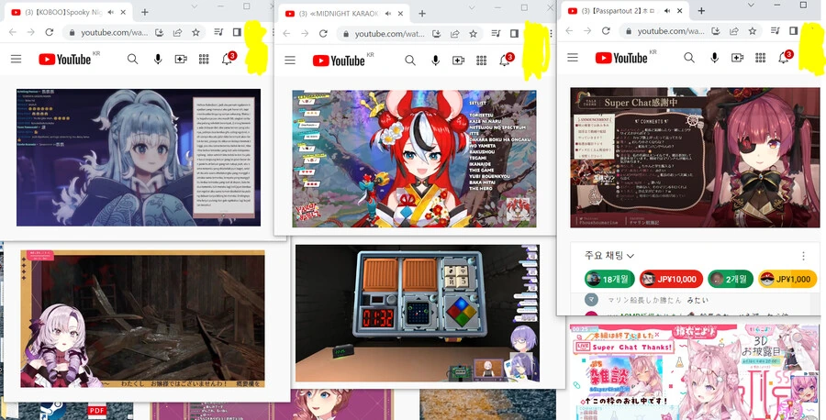Image resolution: width=826 pixels, height=420 pixels.
Task: Open tab search chevron in the Passpartout 2 window
Action: click(751, 5)
